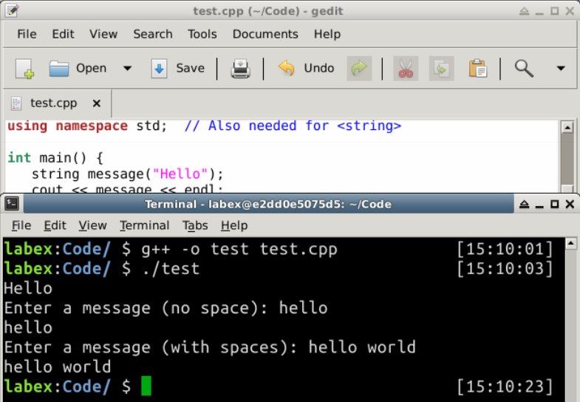Close the test.cpp tab
The height and width of the screenshot is (402, 580).
95,103
